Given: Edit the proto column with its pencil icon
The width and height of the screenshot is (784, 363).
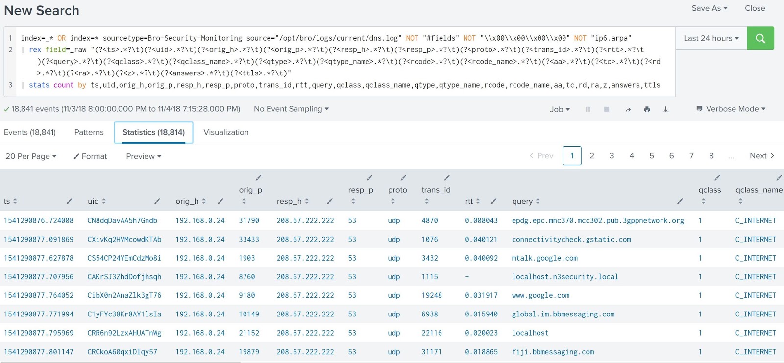Looking at the screenshot, I should point(403,178).
